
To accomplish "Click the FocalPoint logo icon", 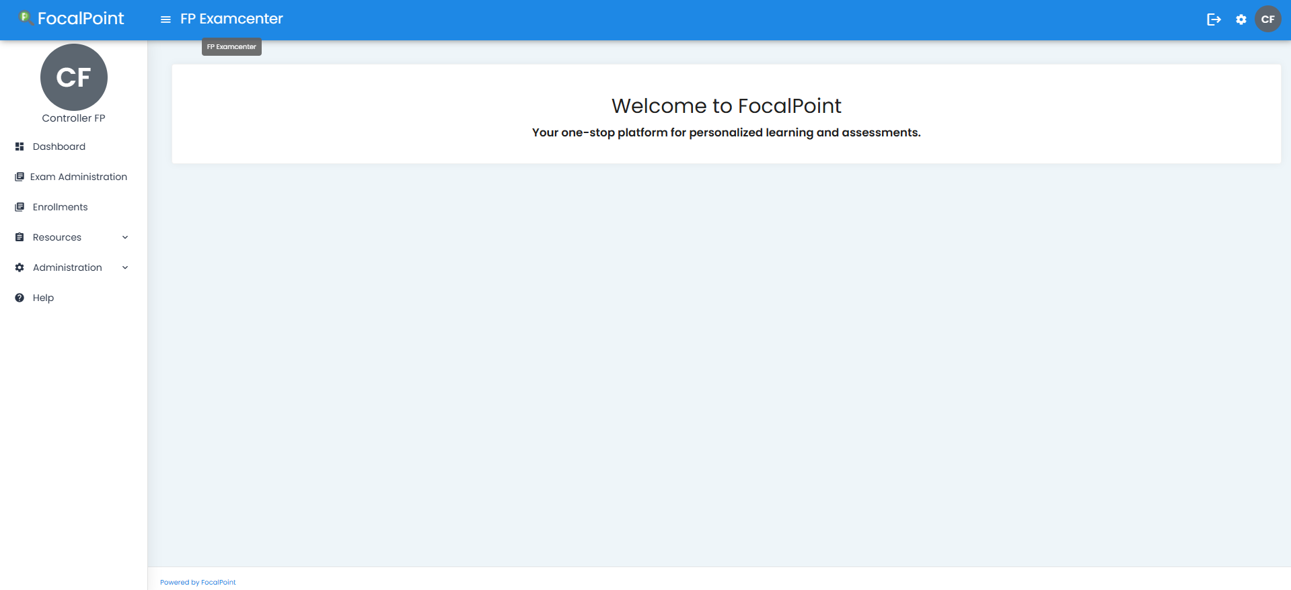I will [26, 17].
